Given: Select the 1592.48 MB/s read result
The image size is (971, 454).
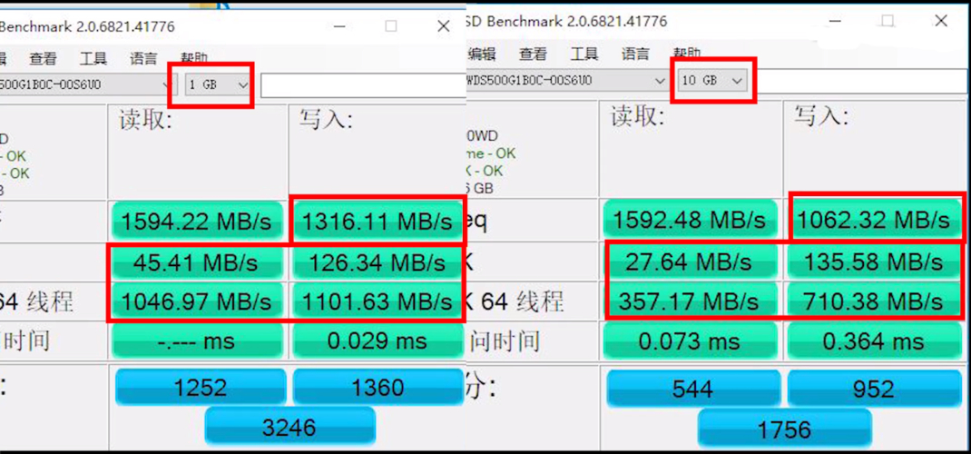Looking at the screenshot, I should pos(690,220).
